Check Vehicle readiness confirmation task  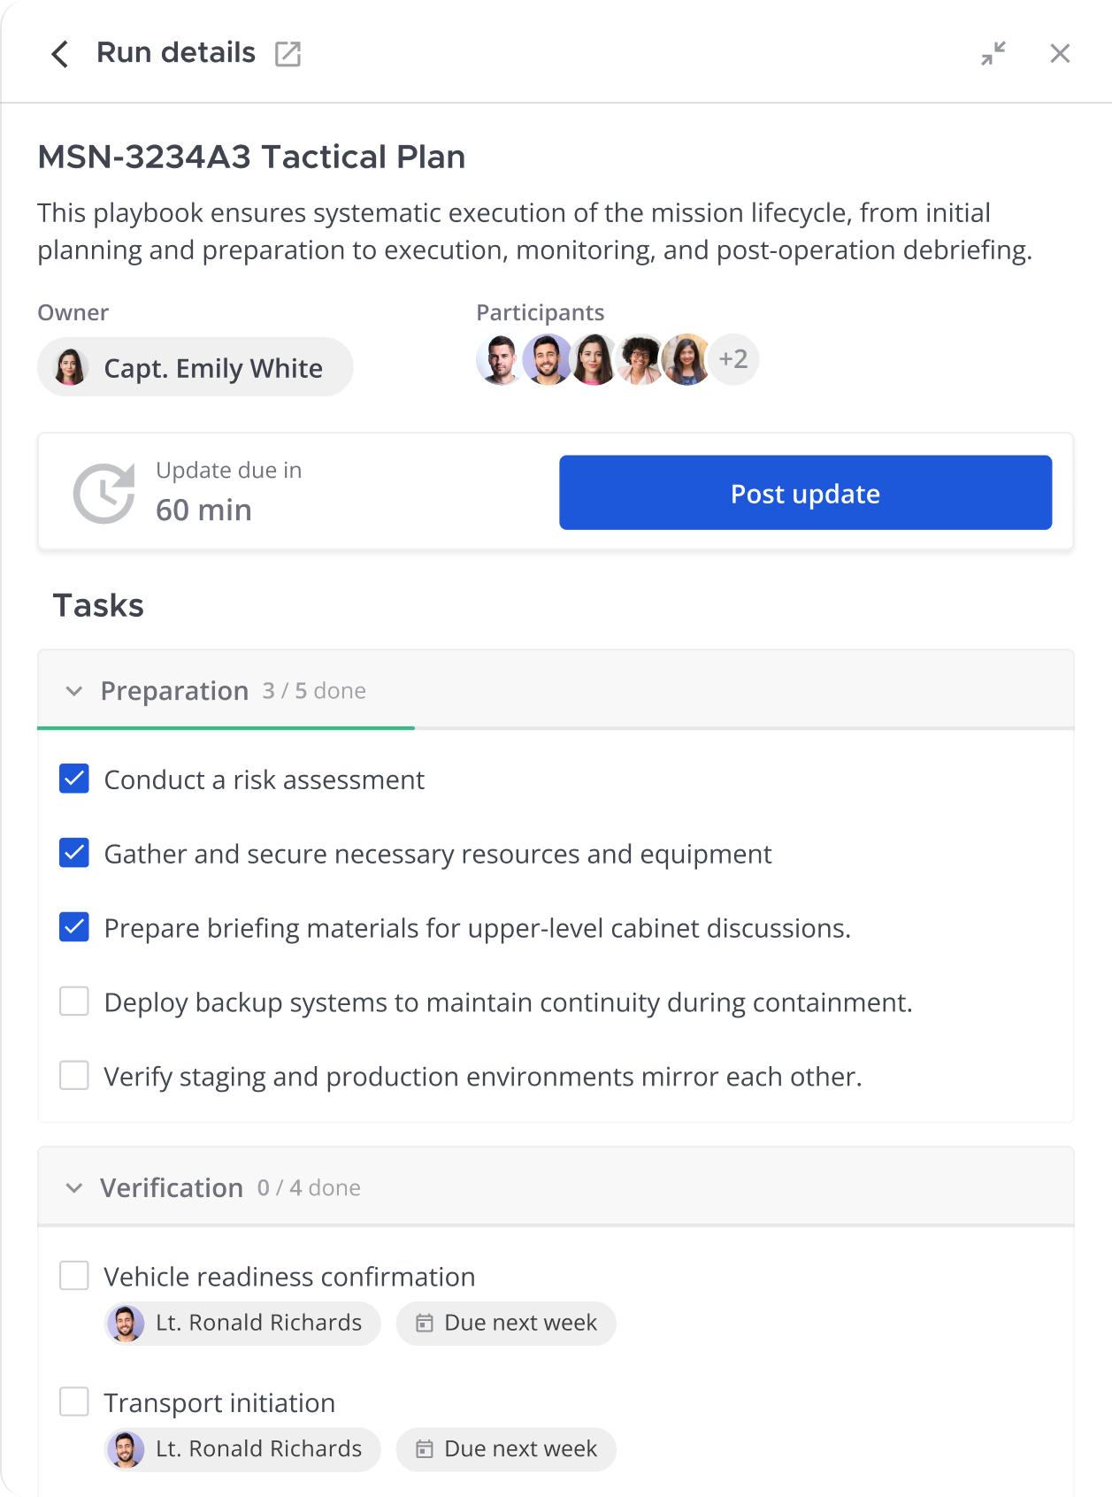pos(74,1276)
